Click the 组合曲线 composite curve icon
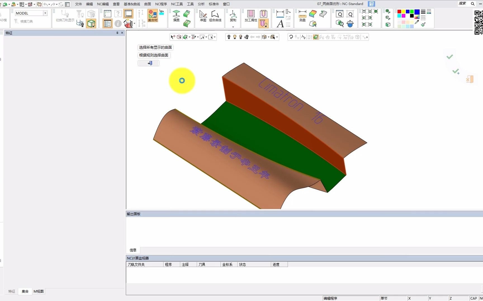Screen dimensions: 483x301 [215, 16]
